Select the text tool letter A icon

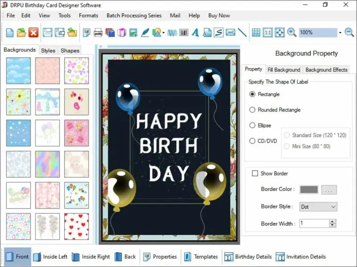(195, 32)
